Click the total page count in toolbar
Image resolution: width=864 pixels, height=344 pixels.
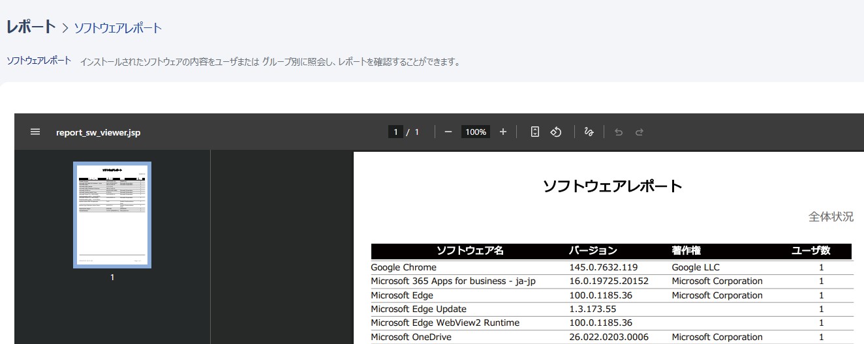coord(416,132)
